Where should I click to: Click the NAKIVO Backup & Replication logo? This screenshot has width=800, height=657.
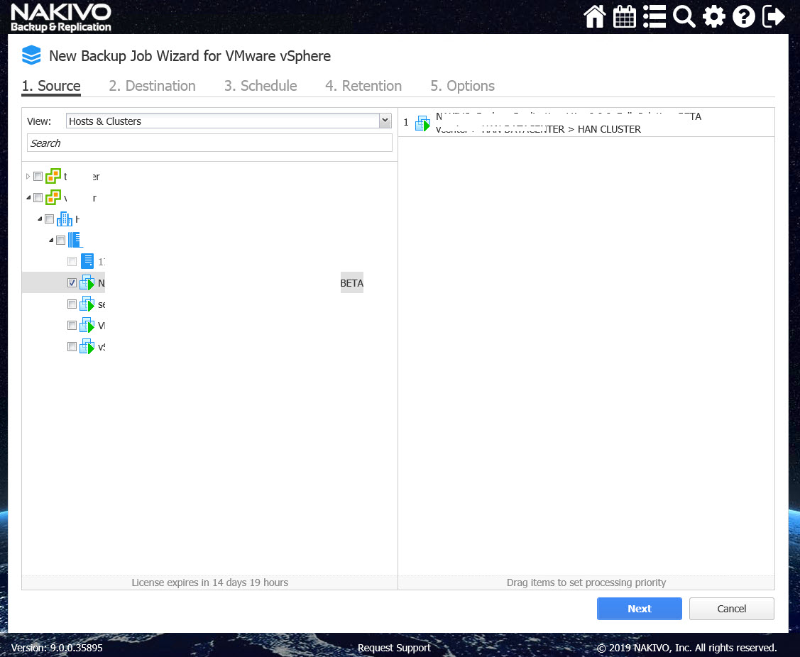[x=61, y=18]
